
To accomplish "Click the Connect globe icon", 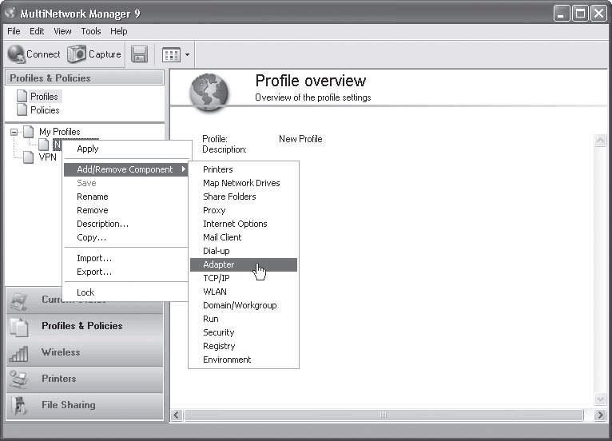I will (17, 54).
